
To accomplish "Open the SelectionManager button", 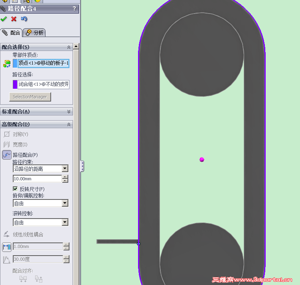I will pos(30,97).
